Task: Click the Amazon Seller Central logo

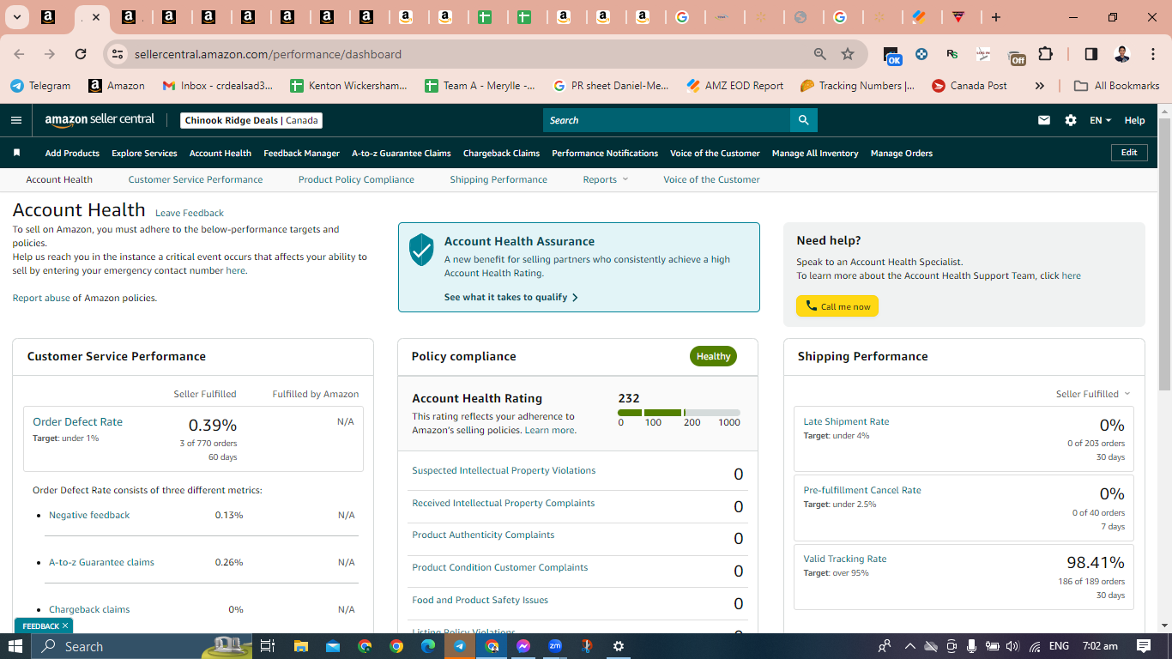Action: [100, 120]
